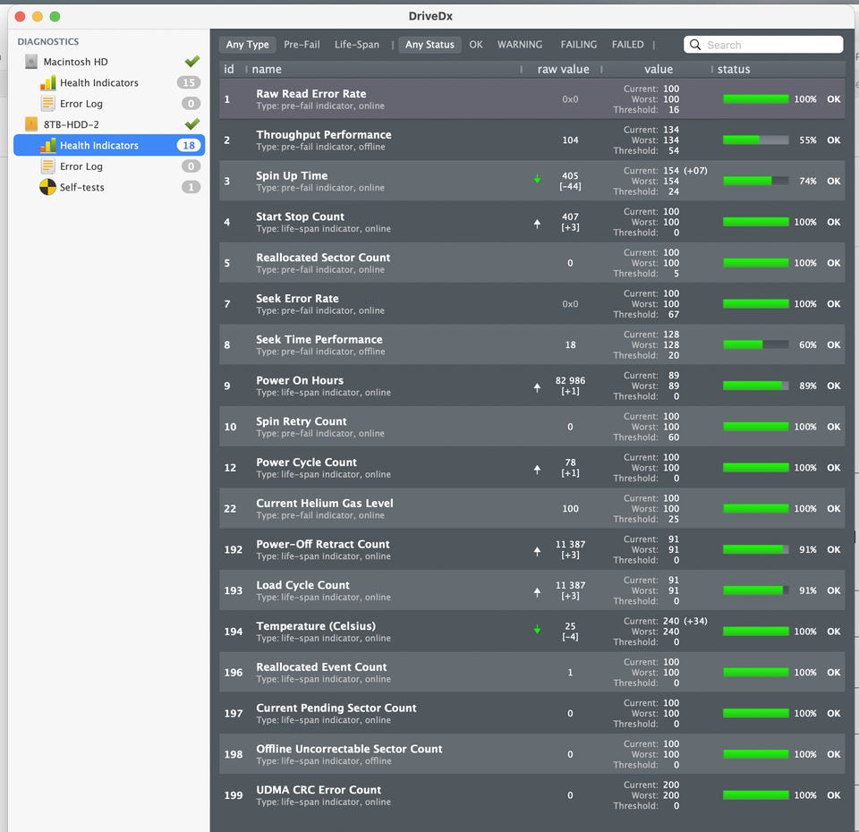
Task: Sort by the raw value column header
Action: pos(563,69)
